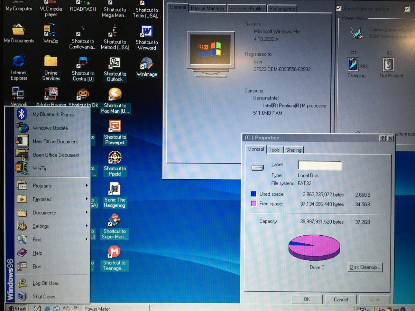Viewport: 415px width, 311px height.
Task: Open the Online Services folder
Action: [51, 68]
